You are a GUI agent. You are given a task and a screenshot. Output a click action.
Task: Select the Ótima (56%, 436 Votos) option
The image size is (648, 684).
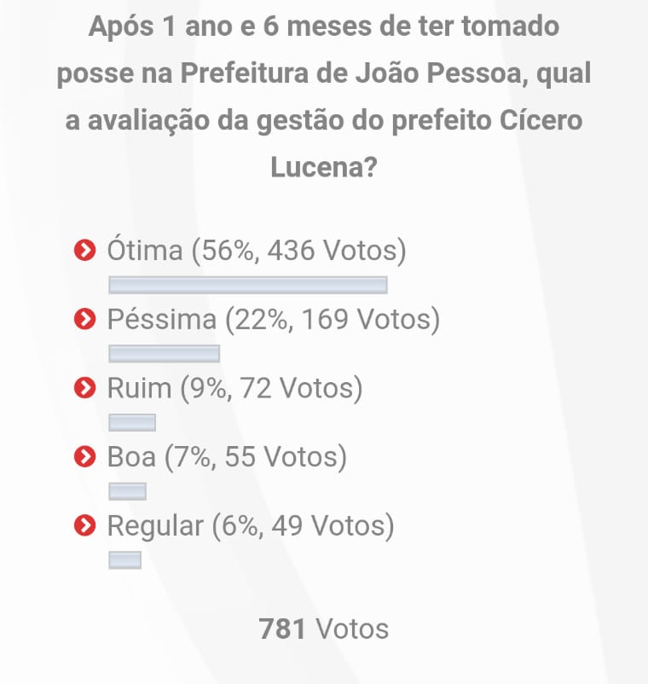pyautogui.click(x=257, y=252)
